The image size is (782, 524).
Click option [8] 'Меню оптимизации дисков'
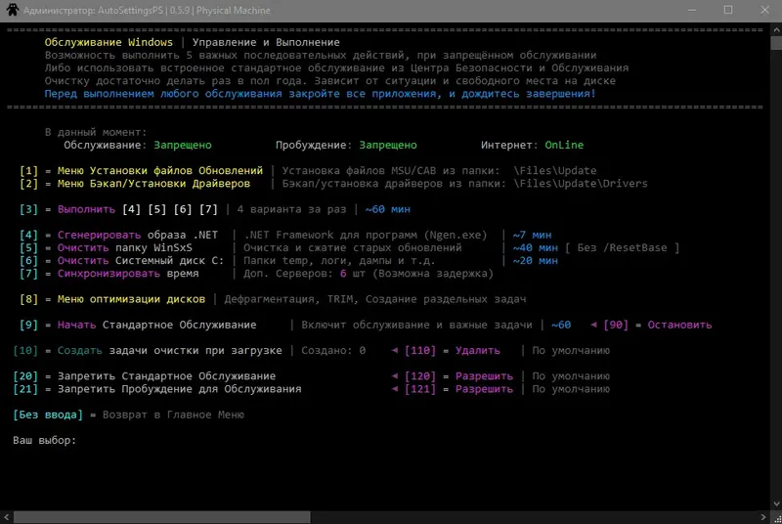tap(112, 299)
